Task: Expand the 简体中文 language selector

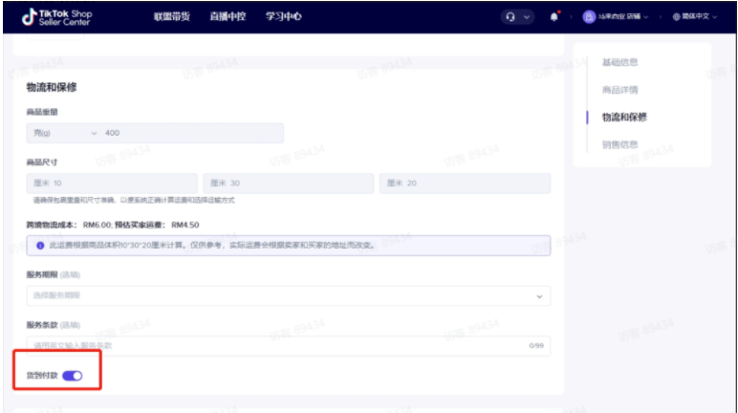Action: 698,17
